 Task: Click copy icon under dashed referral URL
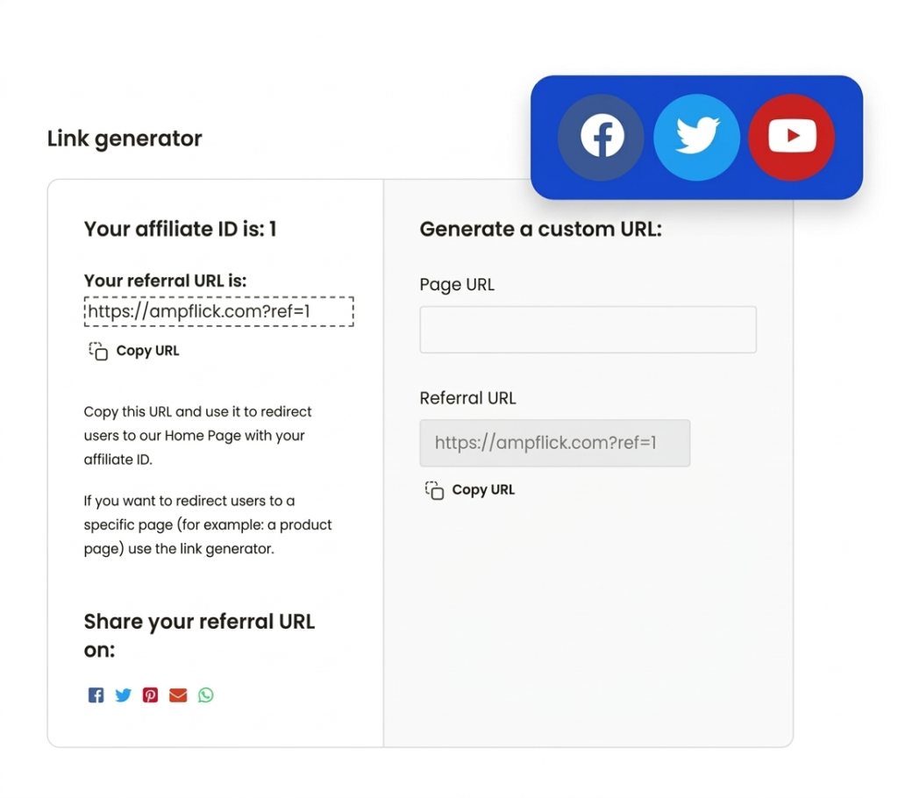pyautogui.click(x=98, y=351)
